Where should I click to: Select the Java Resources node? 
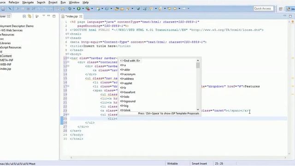[7, 35]
